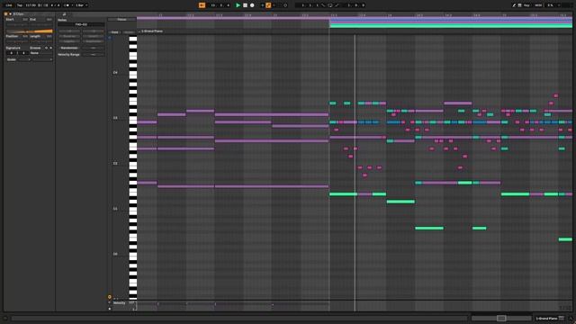576x324 pixels.
Task: Click the orange Follow button in the control bar
Action: pos(202,5)
